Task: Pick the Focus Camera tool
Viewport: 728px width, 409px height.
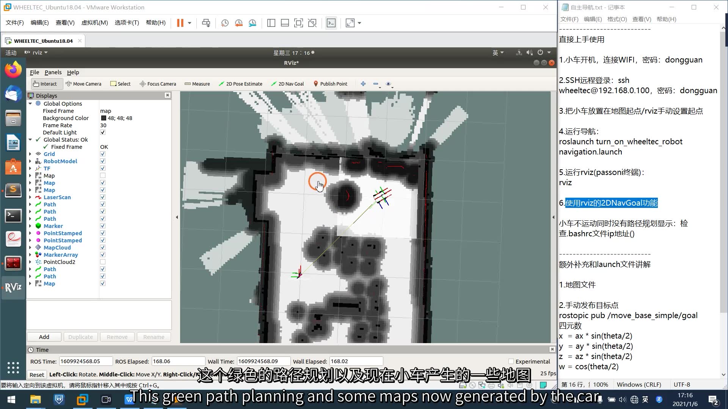Action: point(158,84)
